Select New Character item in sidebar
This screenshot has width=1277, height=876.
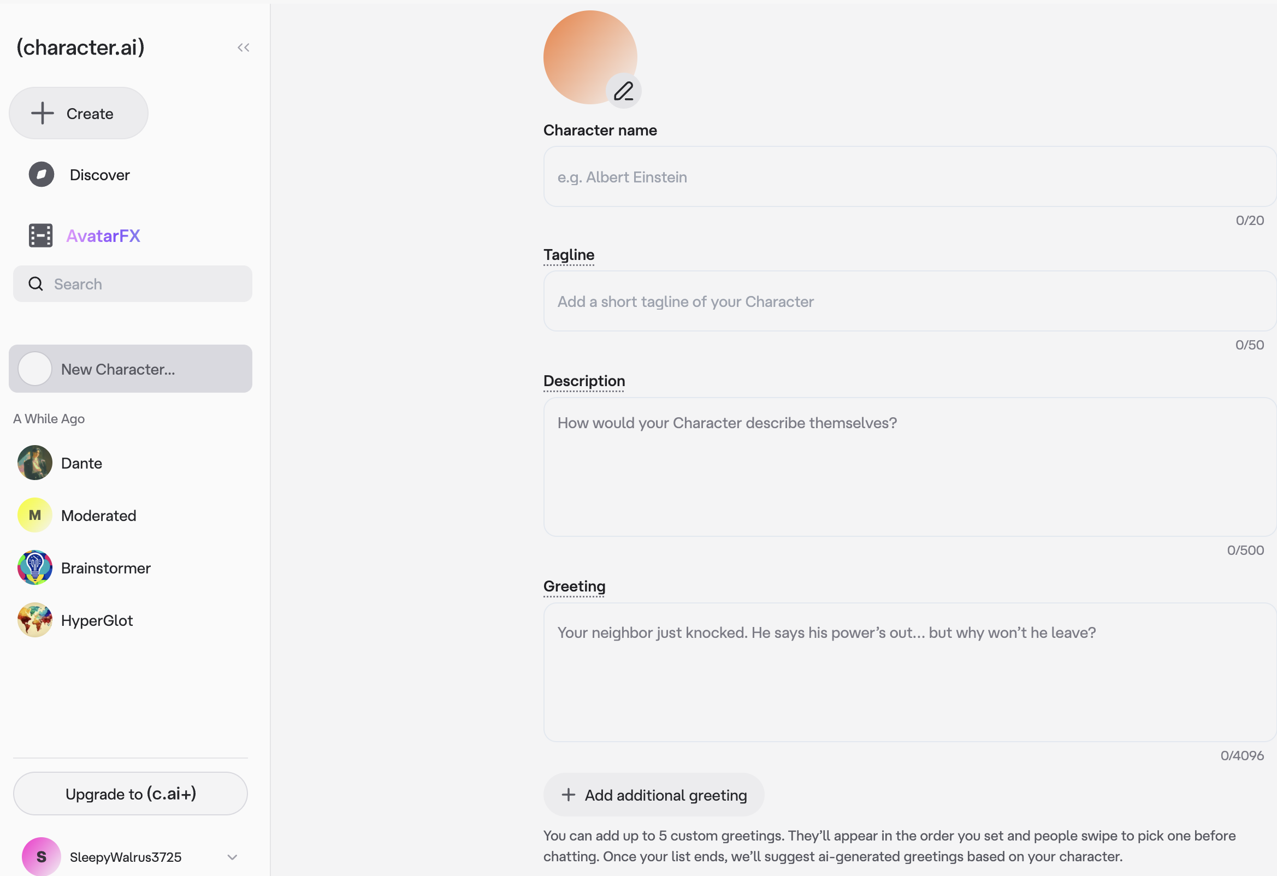pos(130,369)
